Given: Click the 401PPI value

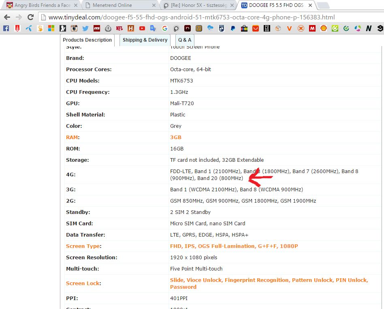Looking at the screenshot, I should (179, 298).
